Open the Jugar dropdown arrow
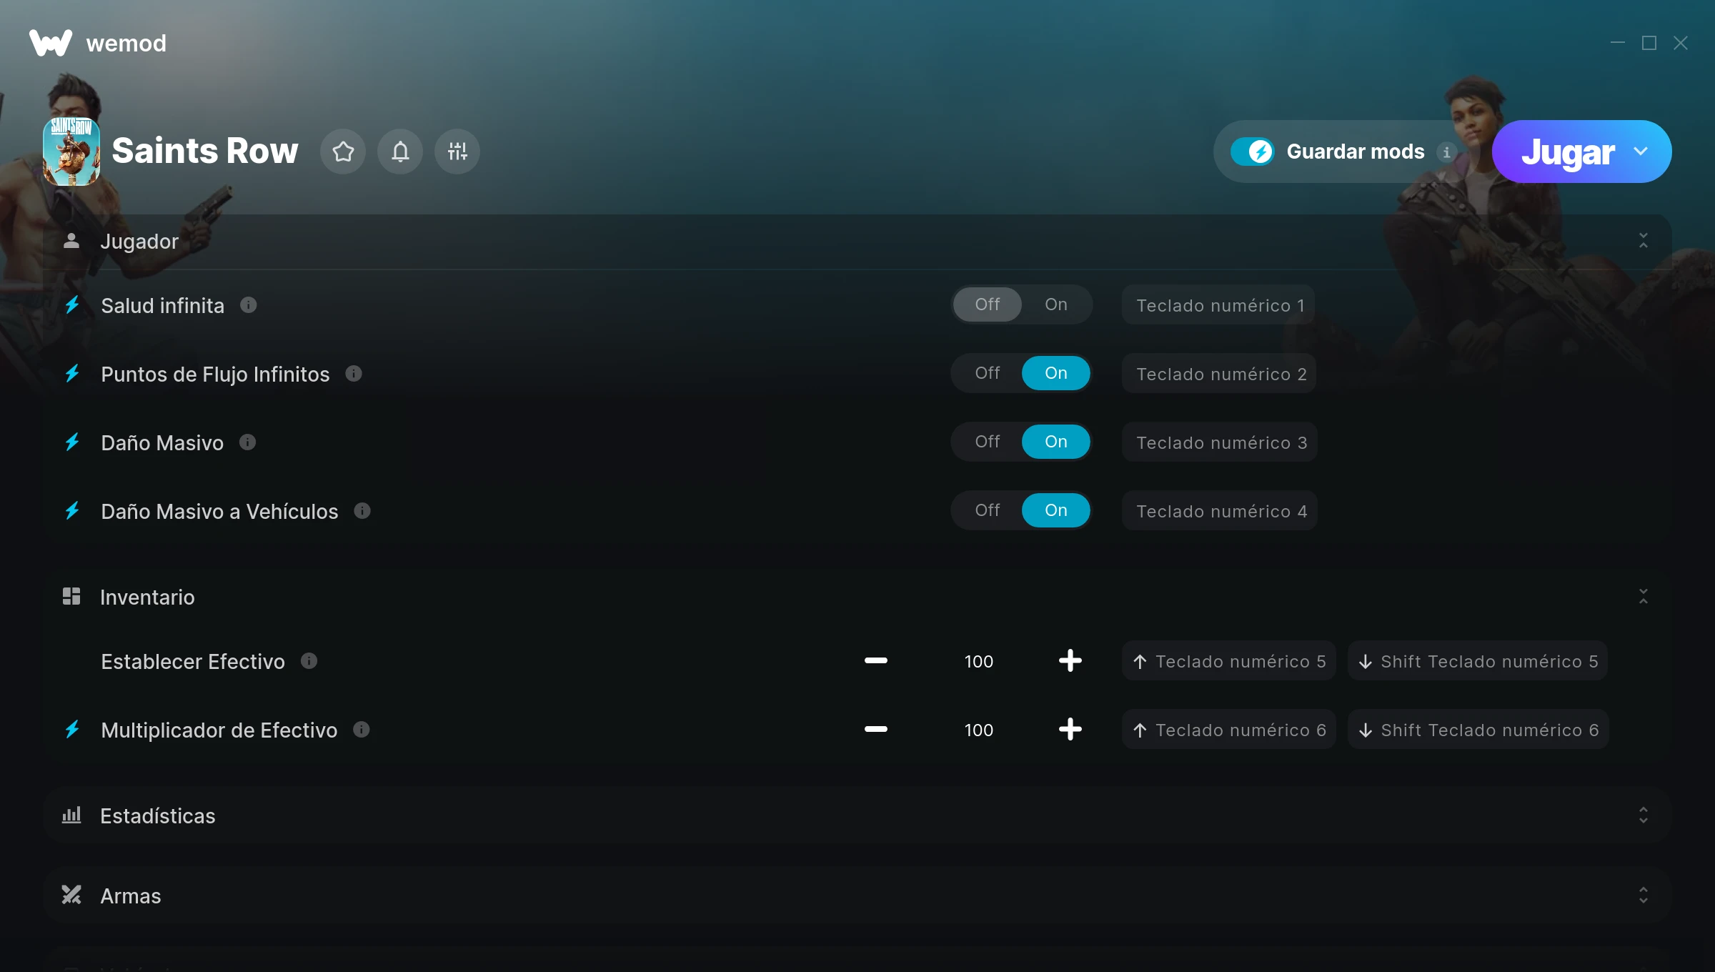This screenshot has width=1715, height=972. coord(1641,152)
